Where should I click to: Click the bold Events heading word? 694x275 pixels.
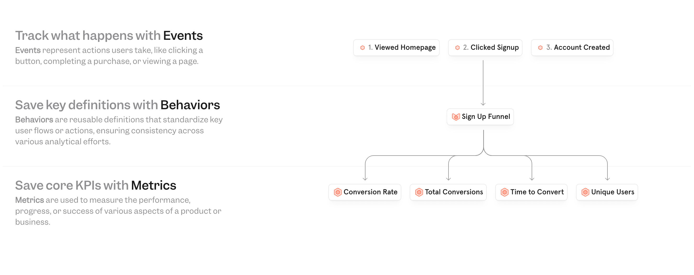pyautogui.click(x=183, y=36)
